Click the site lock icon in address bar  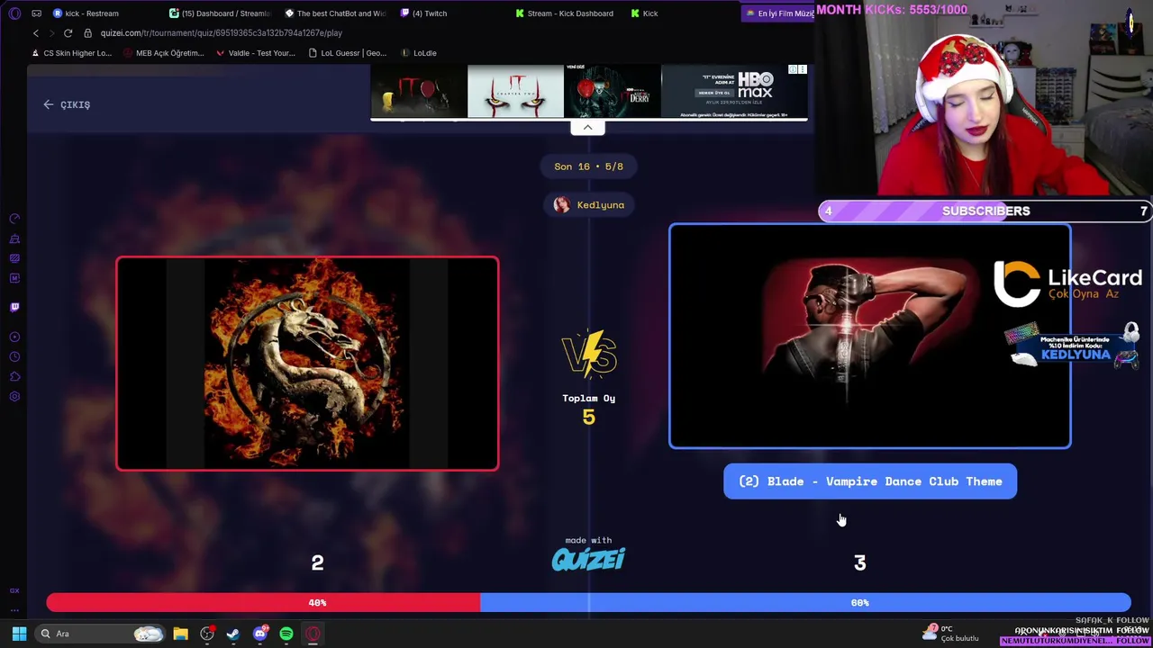[x=87, y=33]
